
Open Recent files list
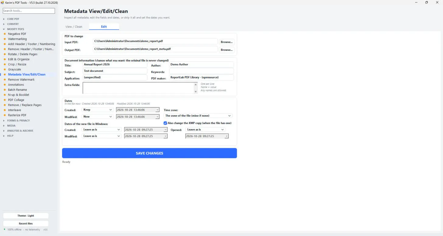(x=26, y=224)
